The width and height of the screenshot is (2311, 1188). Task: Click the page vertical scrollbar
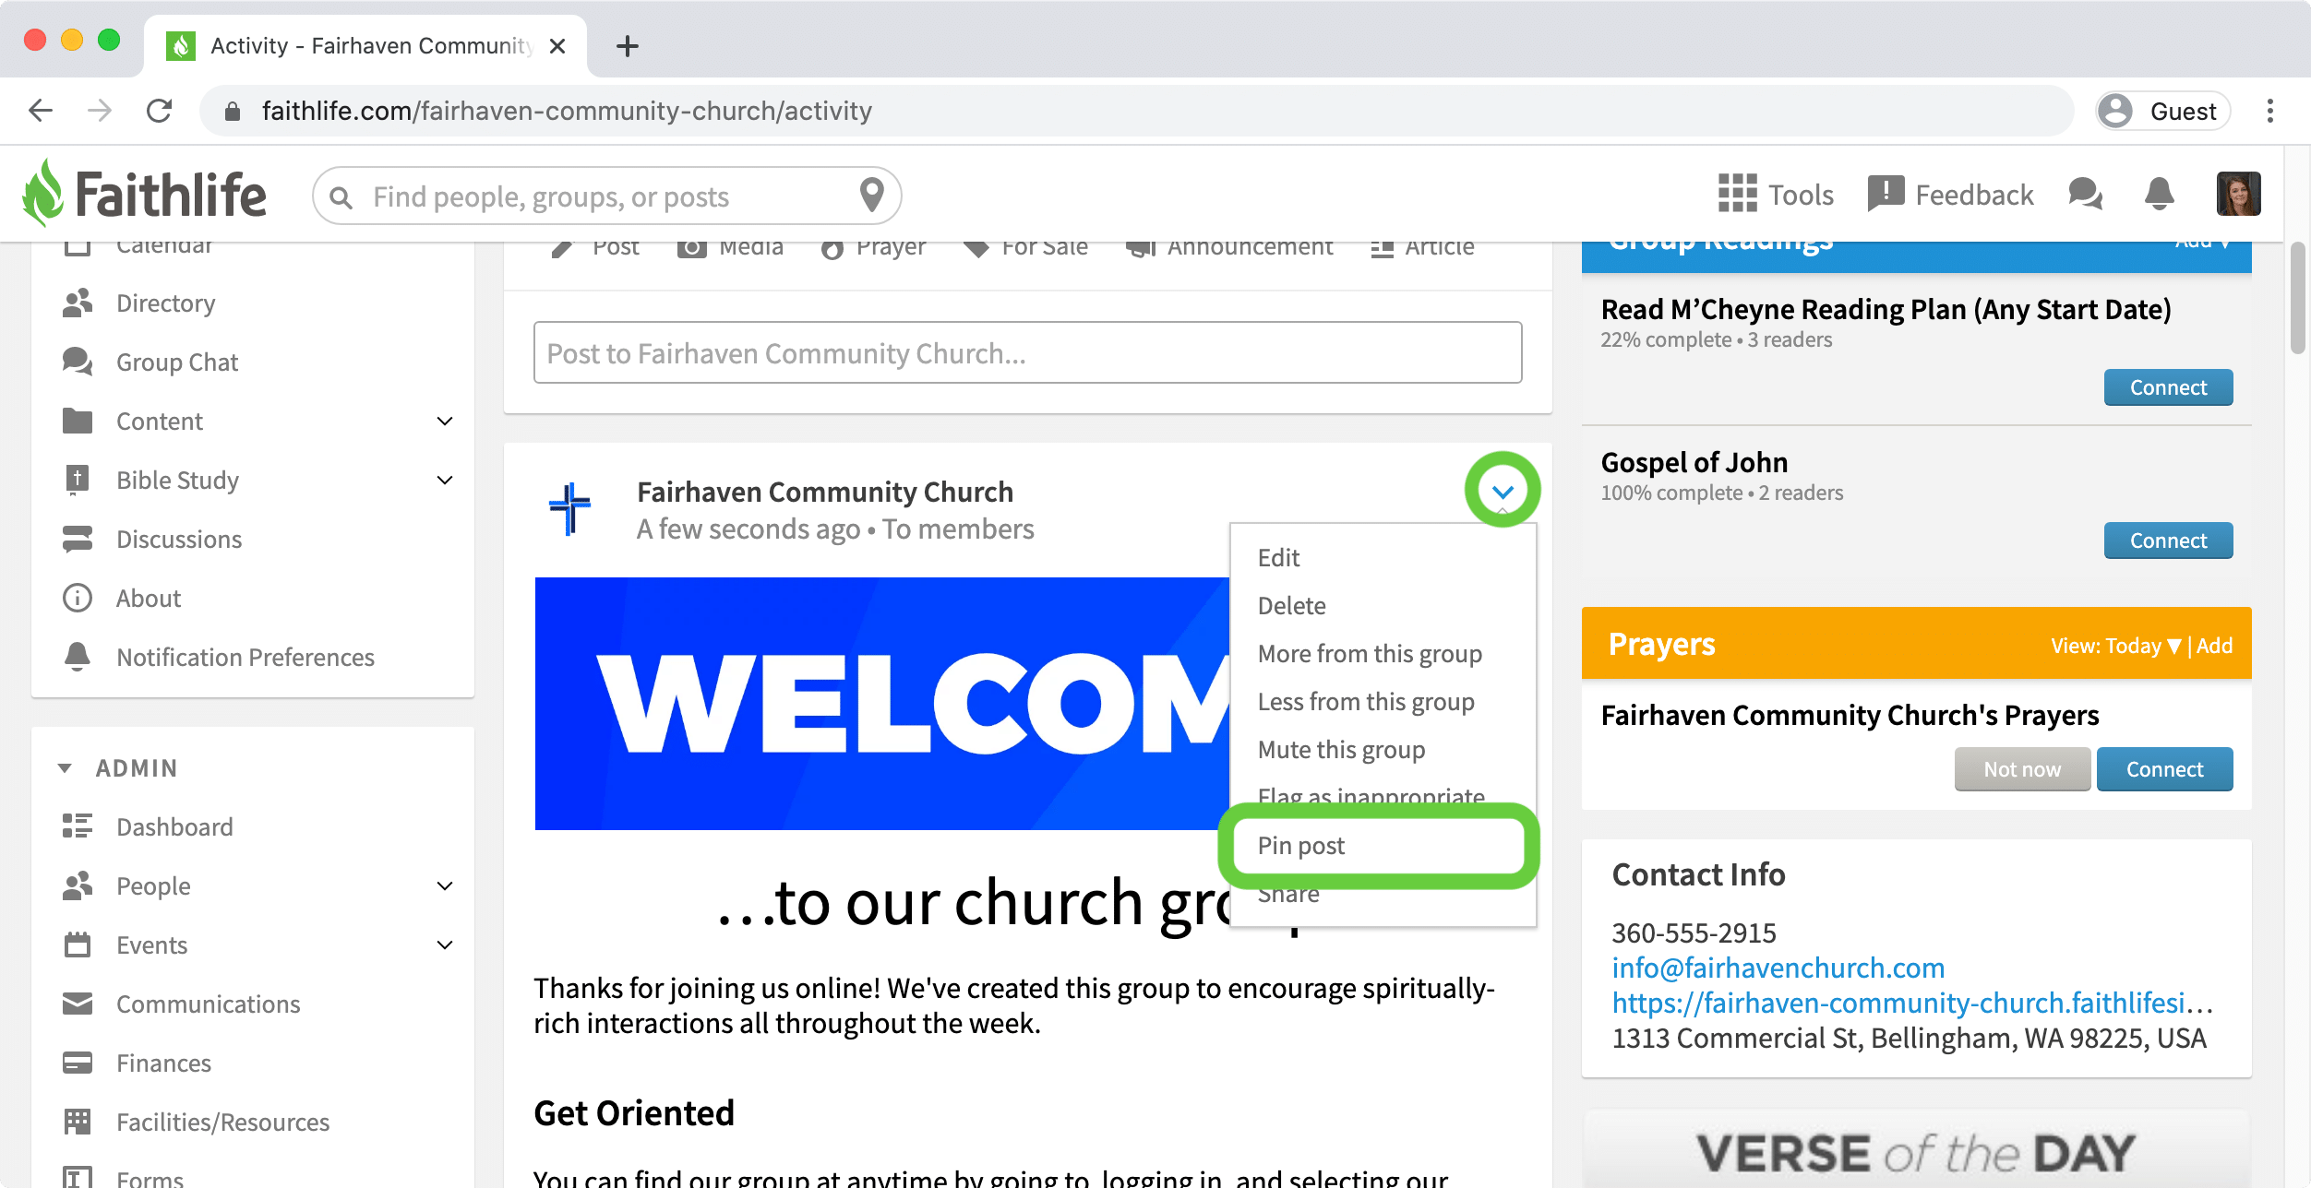[x=2297, y=299]
